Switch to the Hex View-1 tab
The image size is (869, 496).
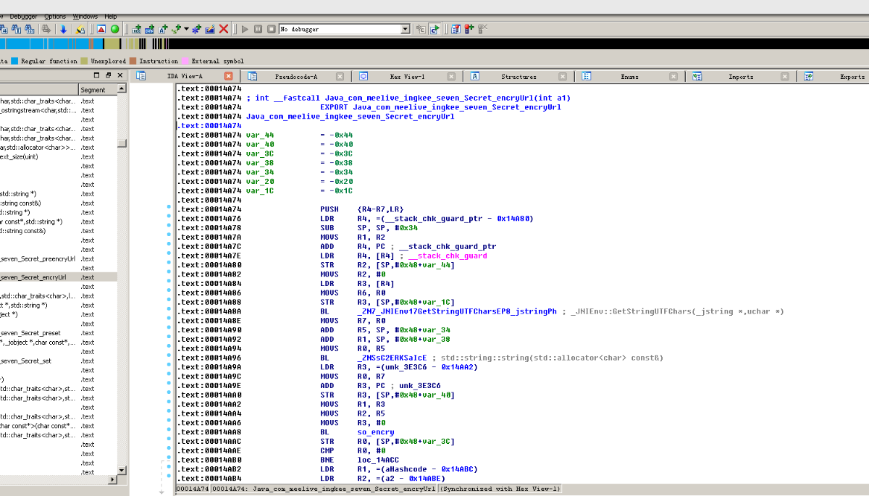[x=407, y=76]
